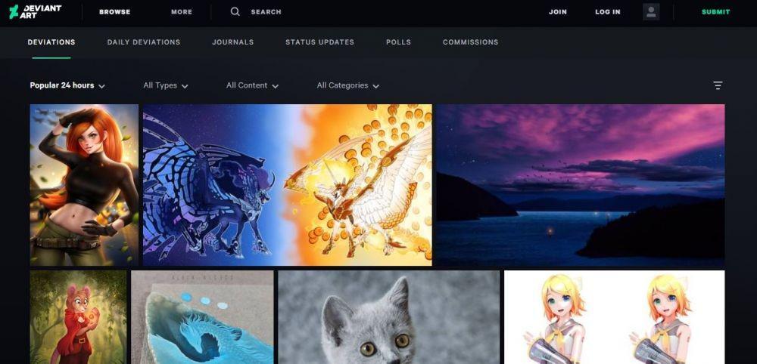Switch to the Journals tab
This screenshot has height=364, width=757.
[232, 42]
